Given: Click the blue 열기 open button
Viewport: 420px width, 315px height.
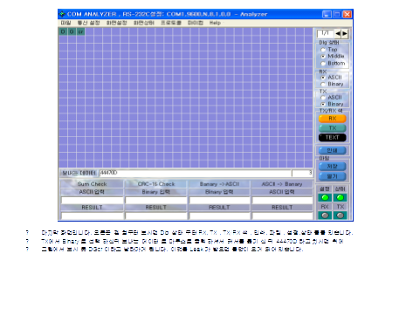Looking at the screenshot, I should point(333,176).
